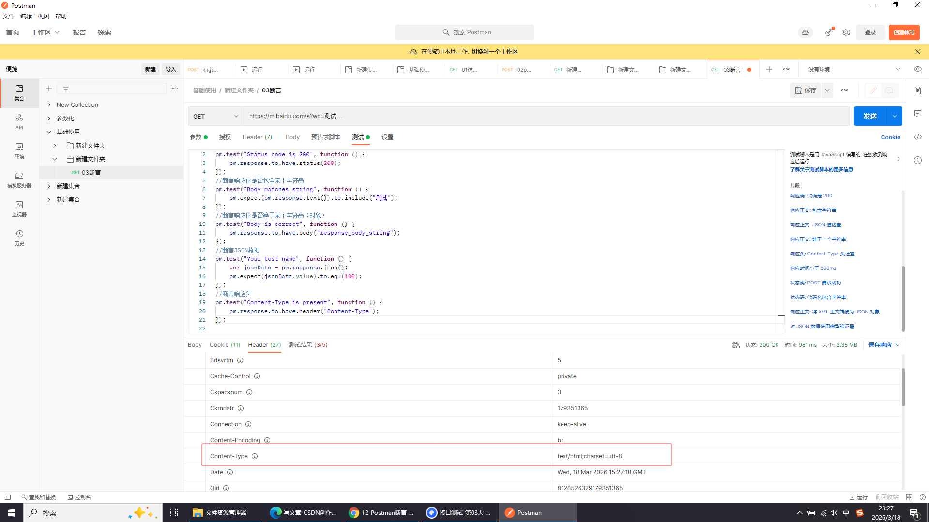Switch to the 授权 request tab
This screenshot has width=929, height=522.
coord(225,137)
